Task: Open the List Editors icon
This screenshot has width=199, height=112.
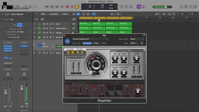Action: (181, 7)
